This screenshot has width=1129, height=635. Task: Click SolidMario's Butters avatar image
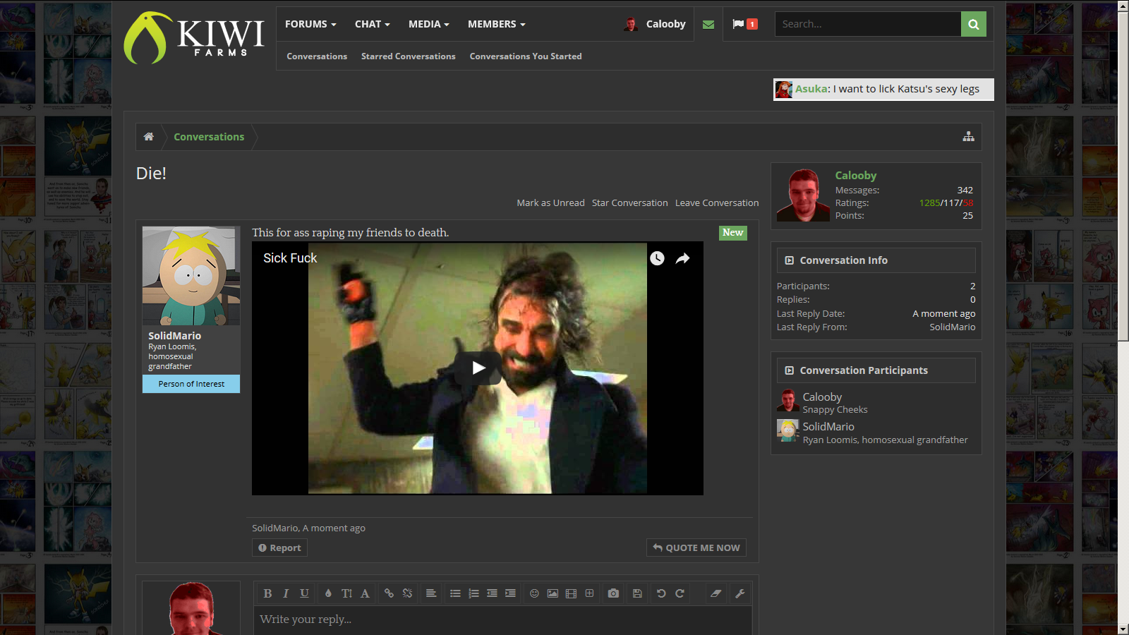click(191, 276)
